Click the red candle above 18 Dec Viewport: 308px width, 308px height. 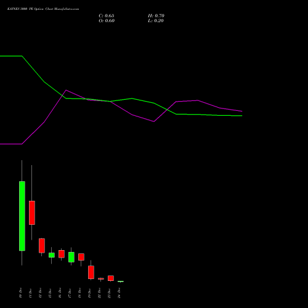point(81,257)
